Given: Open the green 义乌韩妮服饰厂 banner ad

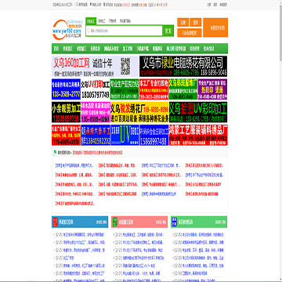Looking at the screenshot, I should (183, 89).
